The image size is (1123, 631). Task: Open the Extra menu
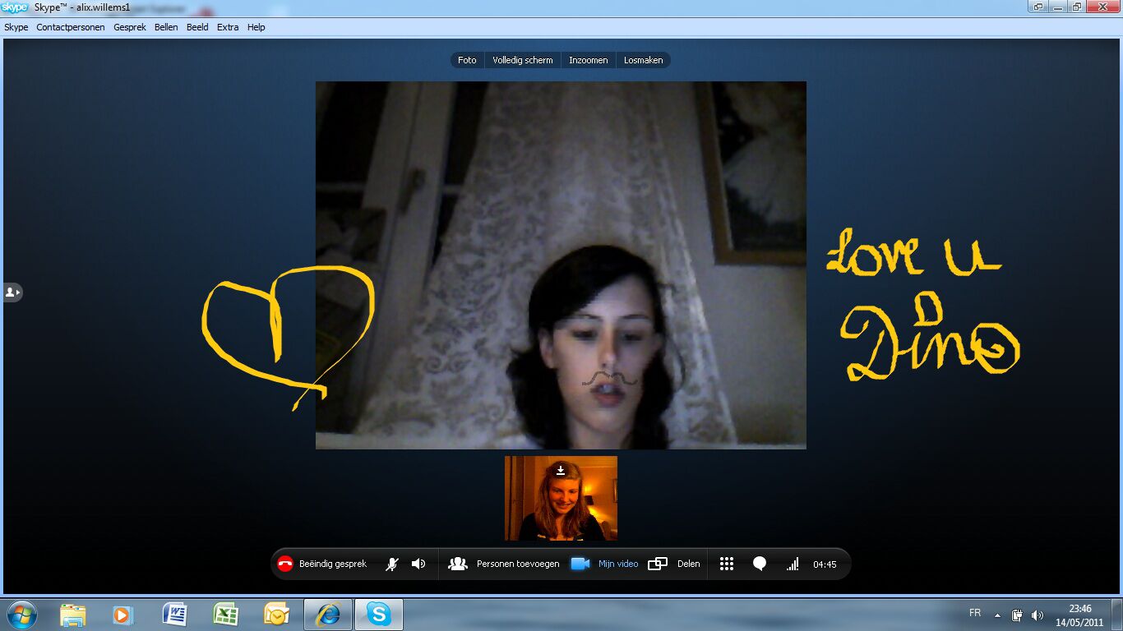pyautogui.click(x=228, y=27)
